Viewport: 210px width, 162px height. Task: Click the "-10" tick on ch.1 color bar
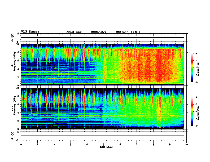[x=196, y=82]
